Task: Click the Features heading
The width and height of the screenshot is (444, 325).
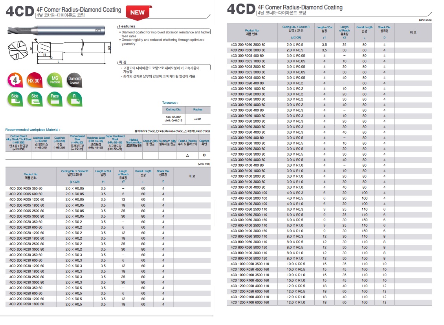Action: pyautogui.click(x=127, y=26)
